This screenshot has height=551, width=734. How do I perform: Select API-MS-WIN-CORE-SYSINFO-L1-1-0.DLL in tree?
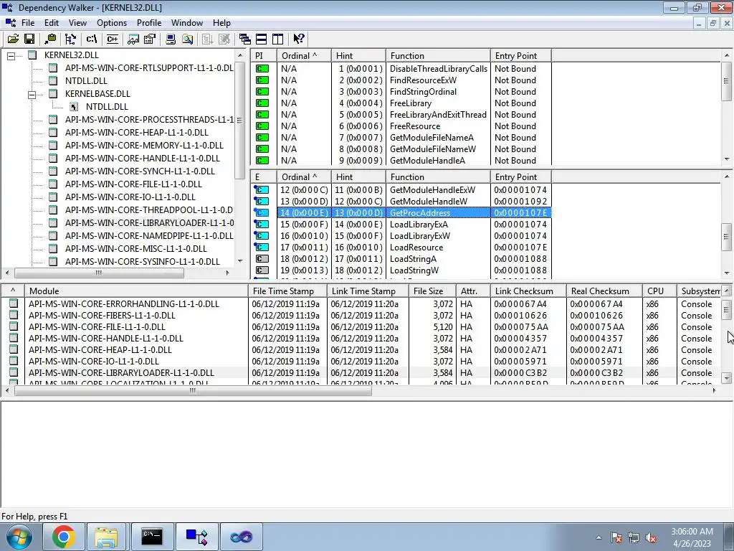pyautogui.click(x=143, y=261)
